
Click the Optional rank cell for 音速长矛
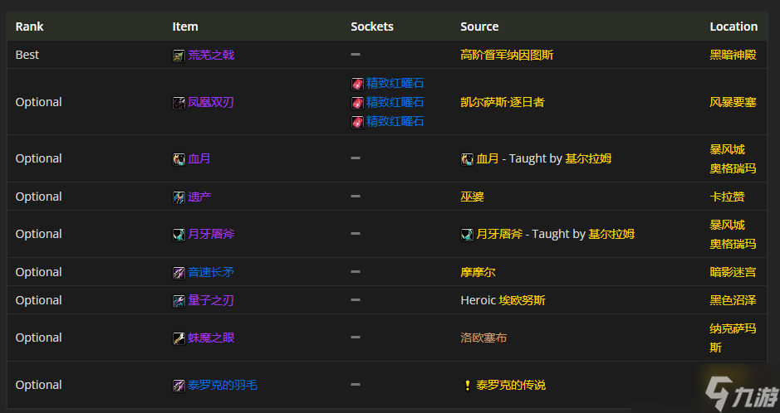[x=39, y=272]
